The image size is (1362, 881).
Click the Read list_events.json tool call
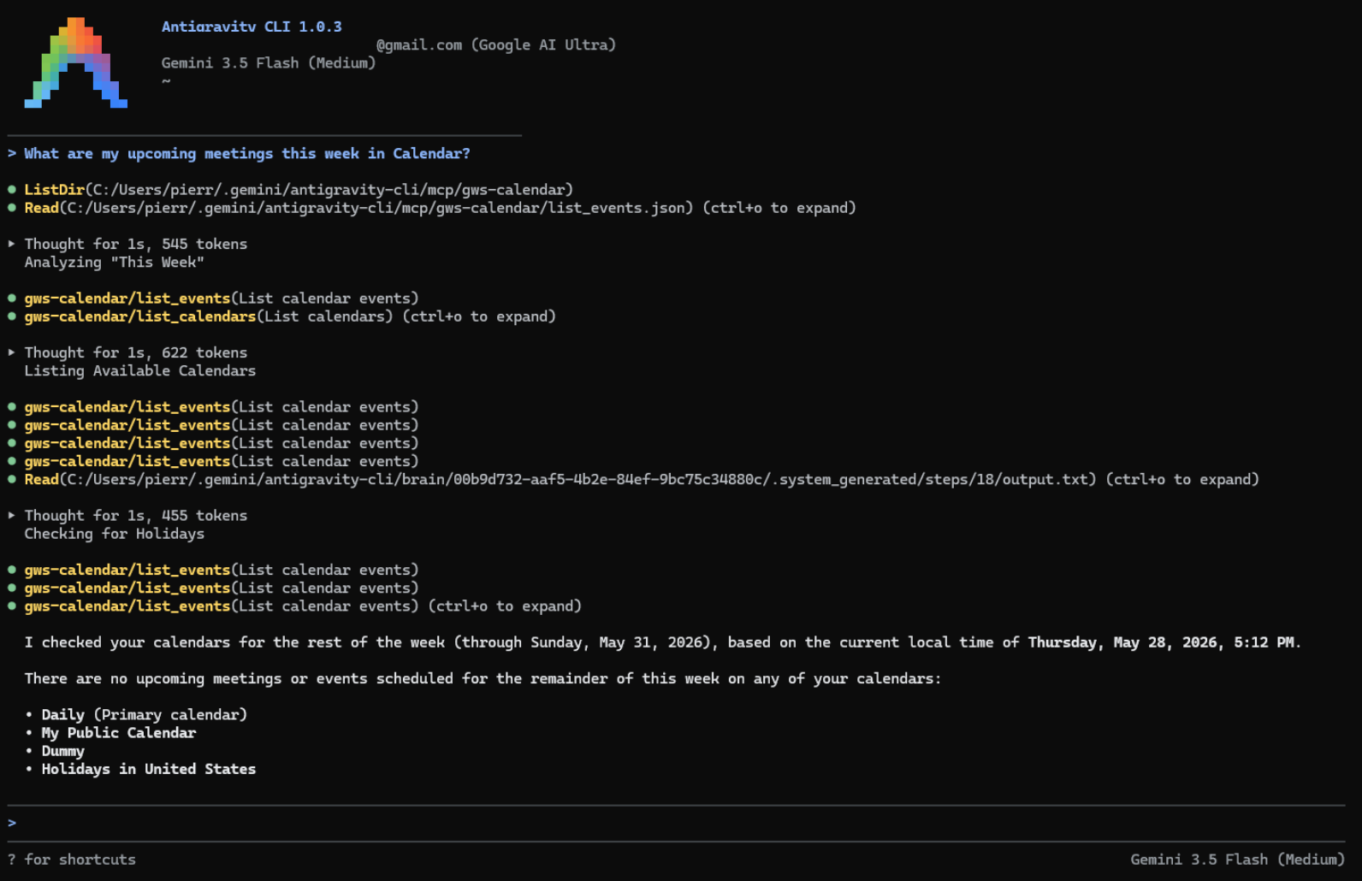[440, 208]
